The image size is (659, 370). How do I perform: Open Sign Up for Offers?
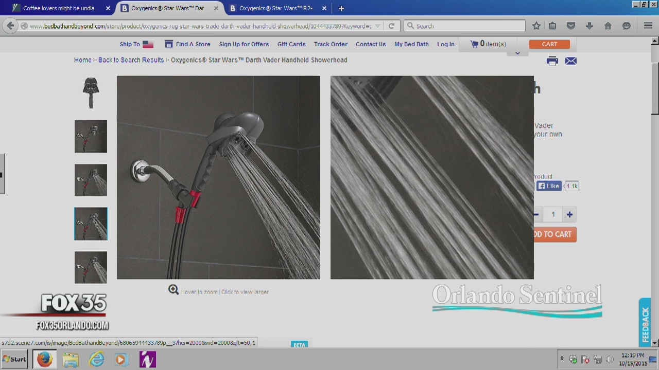[244, 44]
